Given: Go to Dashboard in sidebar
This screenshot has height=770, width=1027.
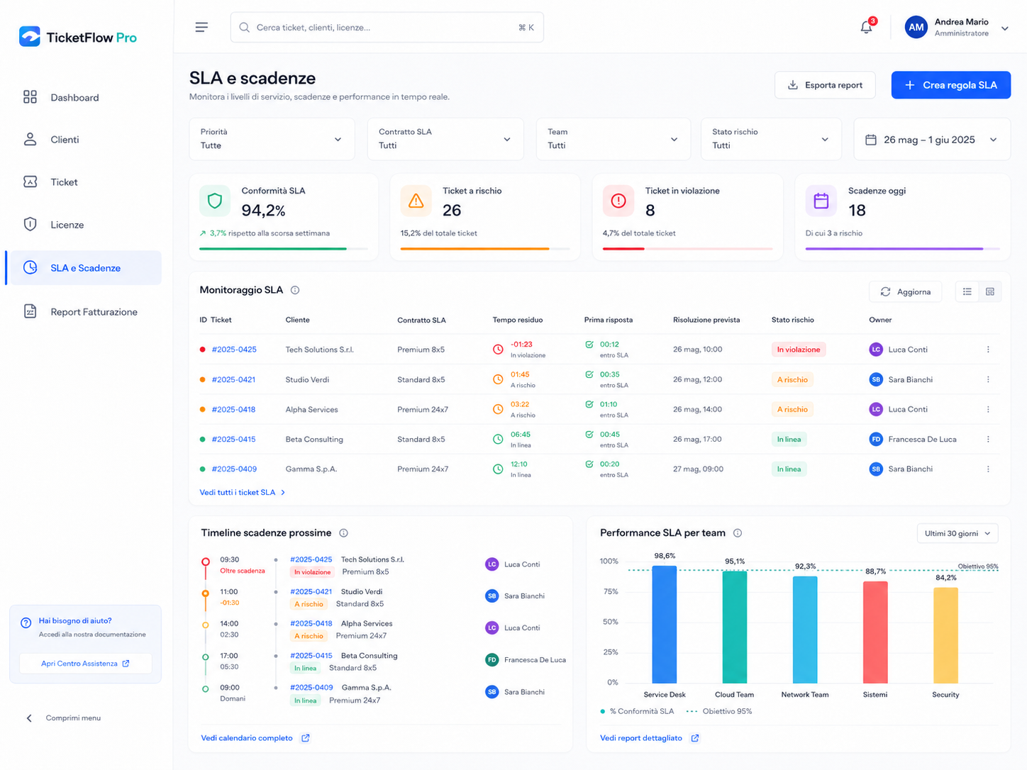Looking at the screenshot, I should pyautogui.click(x=85, y=98).
